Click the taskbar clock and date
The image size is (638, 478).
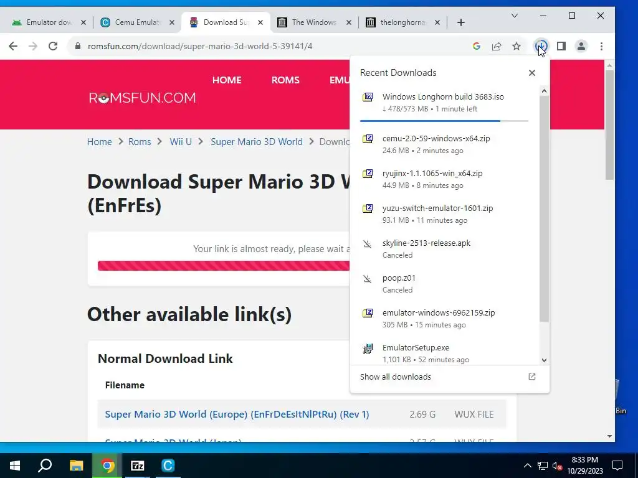(584, 466)
